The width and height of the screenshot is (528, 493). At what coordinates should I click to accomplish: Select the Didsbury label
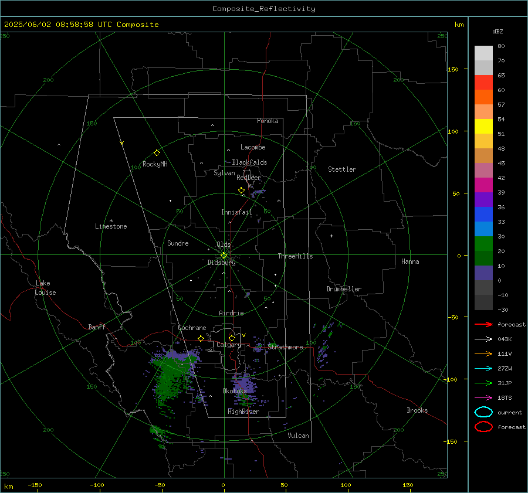[x=222, y=263]
